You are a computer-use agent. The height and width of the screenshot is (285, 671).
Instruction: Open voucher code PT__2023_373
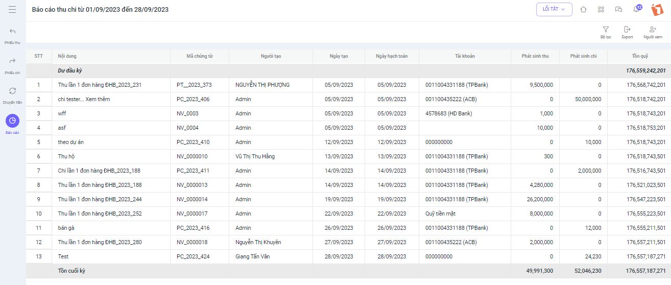pyautogui.click(x=194, y=85)
